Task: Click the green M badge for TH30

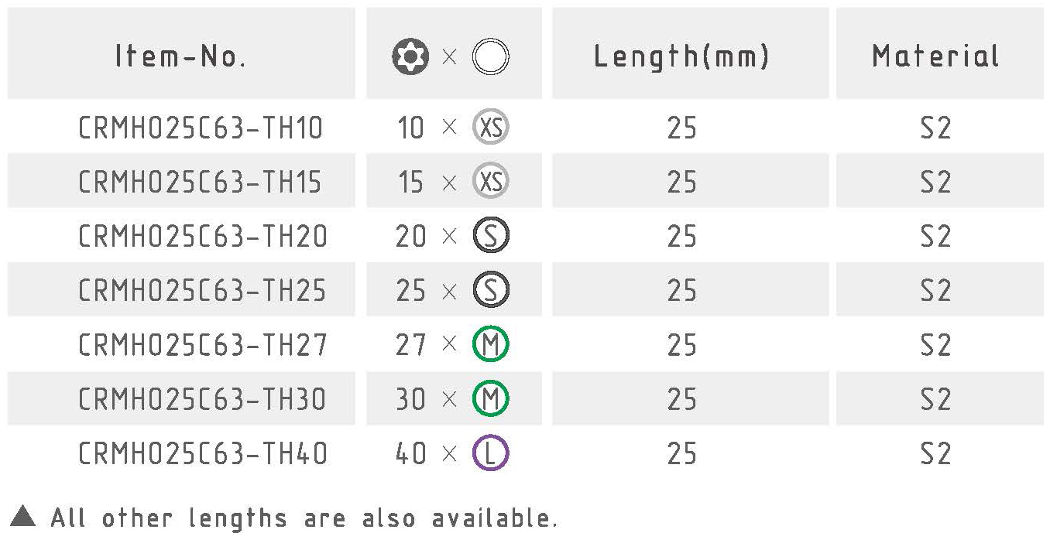Action: 491,398
